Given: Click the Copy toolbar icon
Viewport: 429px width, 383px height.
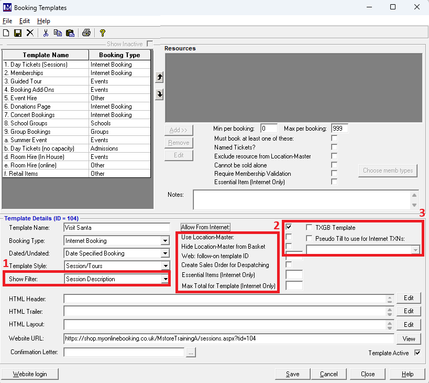Looking at the screenshot, I should click(58, 33).
